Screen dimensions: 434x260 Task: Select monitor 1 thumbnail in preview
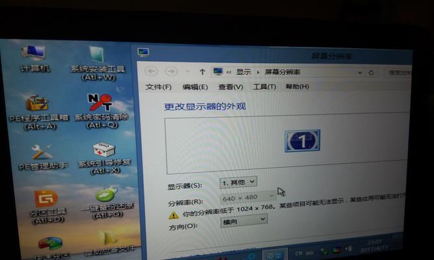point(303,140)
